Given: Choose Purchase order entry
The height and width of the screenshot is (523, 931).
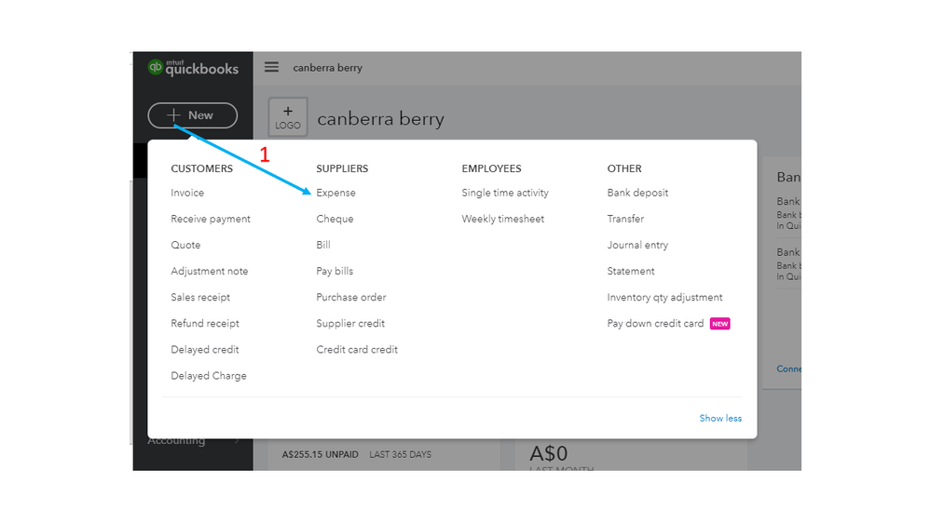Looking at the screenshot, I should 351,297.
